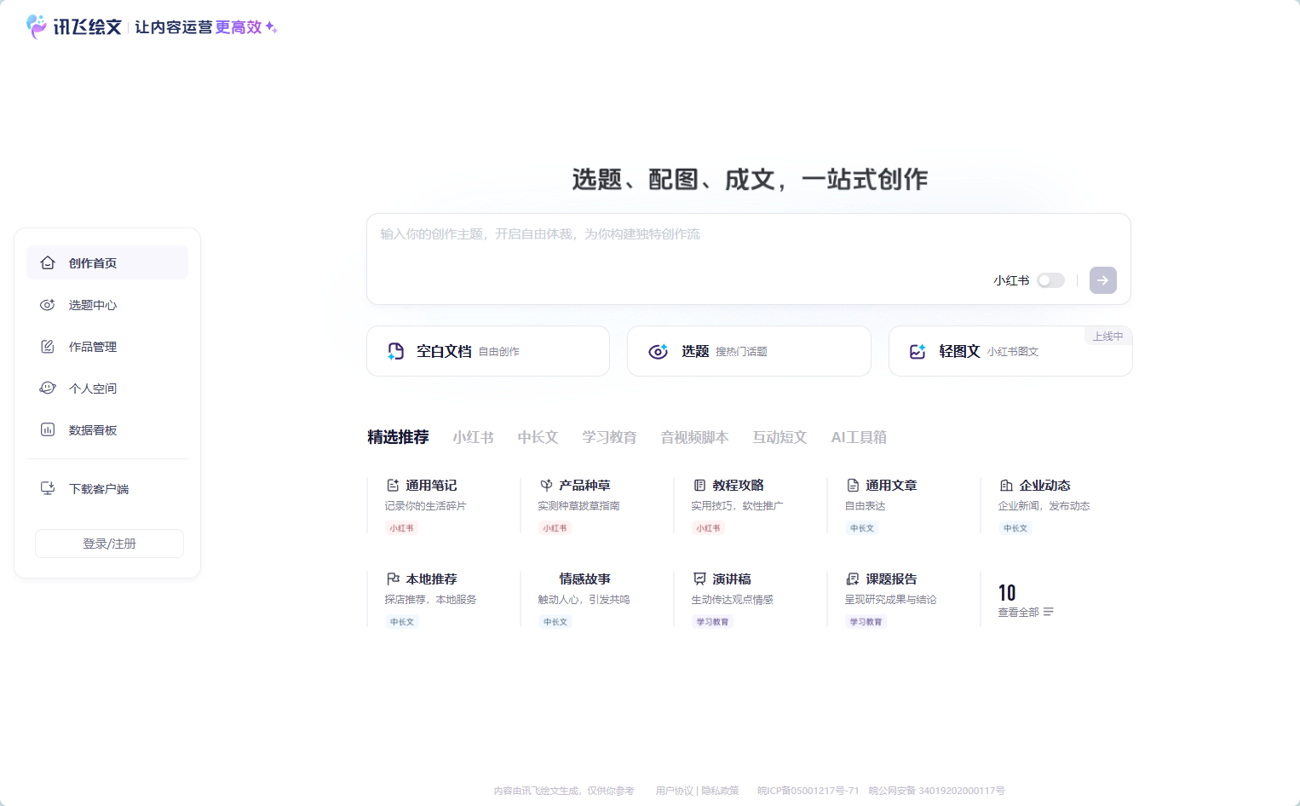
Task: Switch to the 小红书 tab
Action: pos(473,437)
